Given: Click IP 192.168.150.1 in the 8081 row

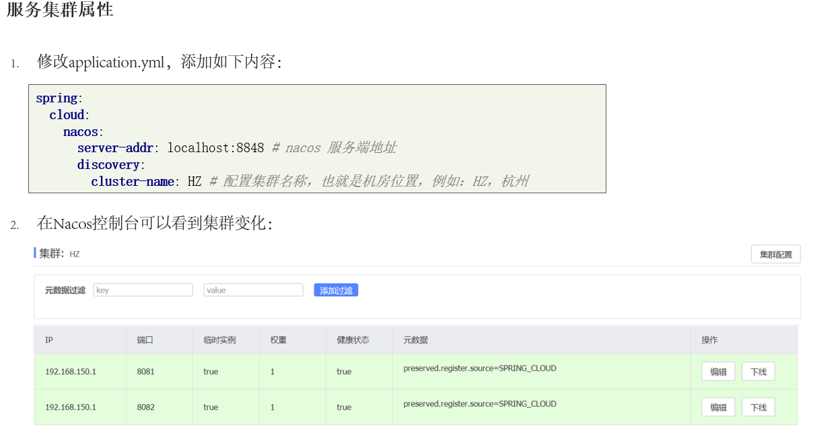Looking at the screenshot, I should tap(71, 372).
